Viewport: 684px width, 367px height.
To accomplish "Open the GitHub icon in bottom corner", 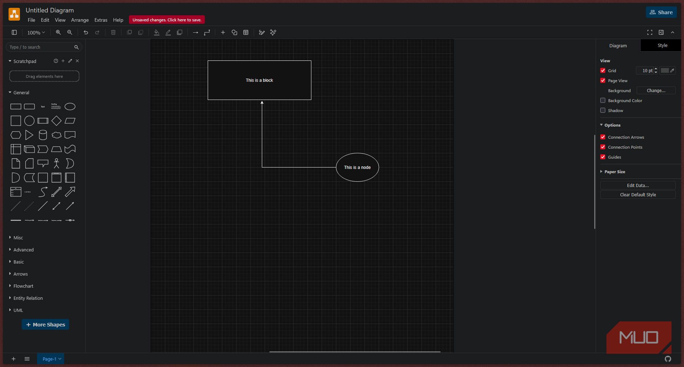I will [668, 359].
